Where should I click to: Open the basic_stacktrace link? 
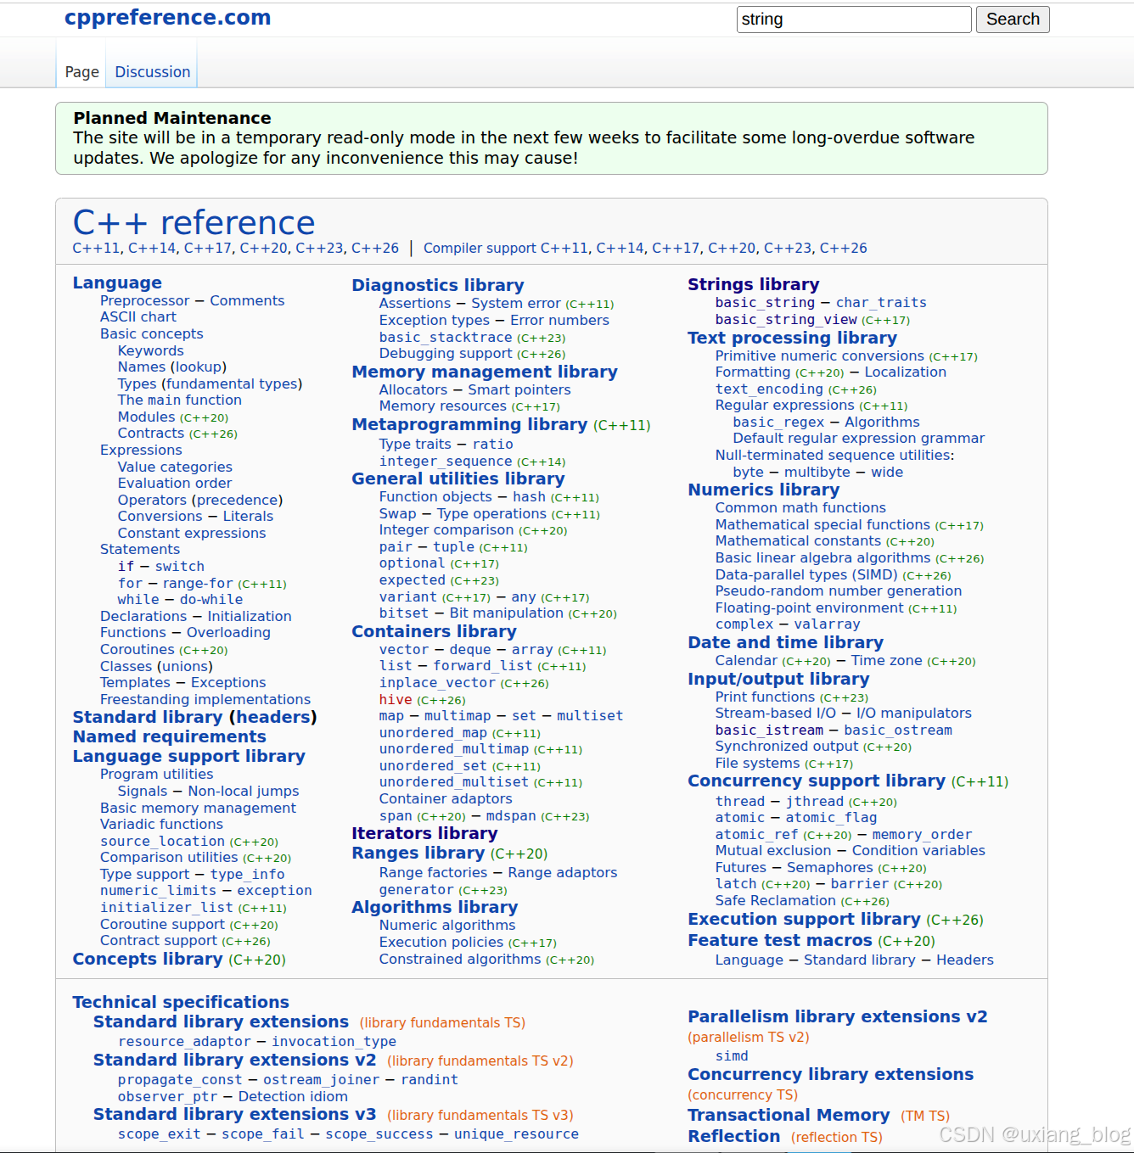tap(446, 337)
